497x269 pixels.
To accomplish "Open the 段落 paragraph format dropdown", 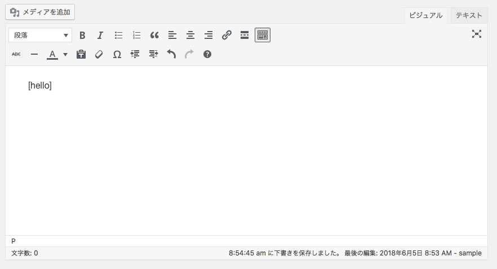I will point(40,35).
